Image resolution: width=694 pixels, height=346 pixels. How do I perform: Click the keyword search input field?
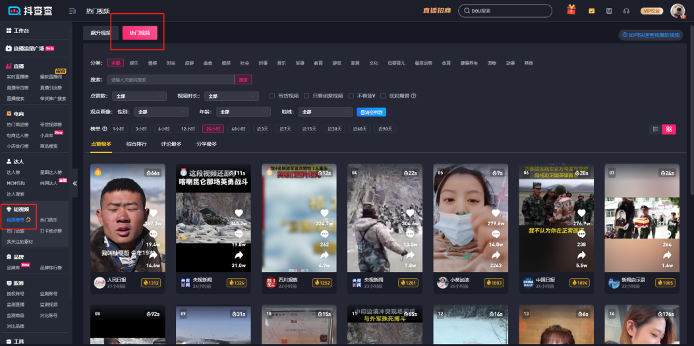170,79
